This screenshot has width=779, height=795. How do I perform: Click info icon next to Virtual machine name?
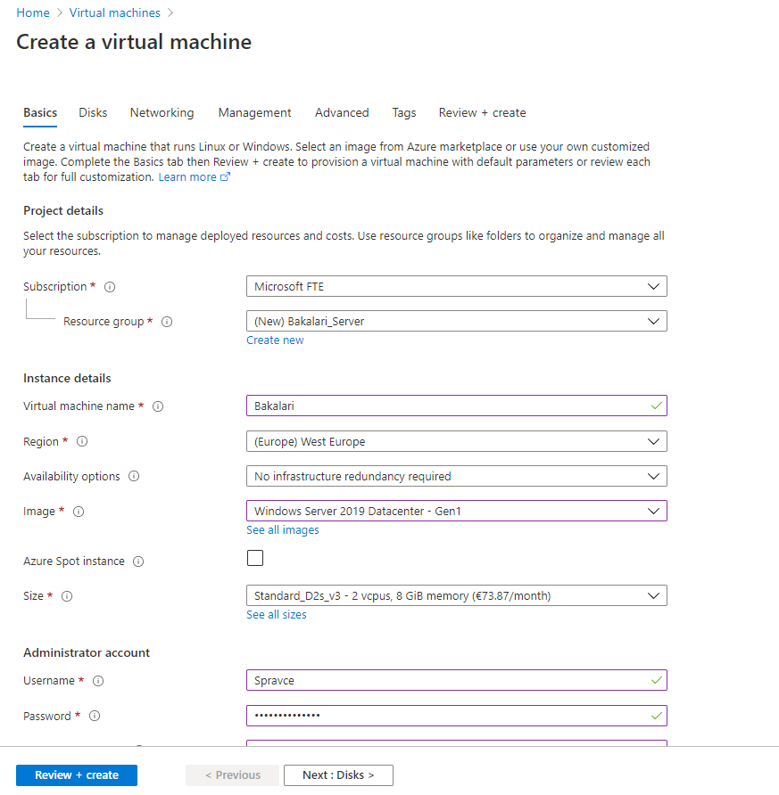158,406
